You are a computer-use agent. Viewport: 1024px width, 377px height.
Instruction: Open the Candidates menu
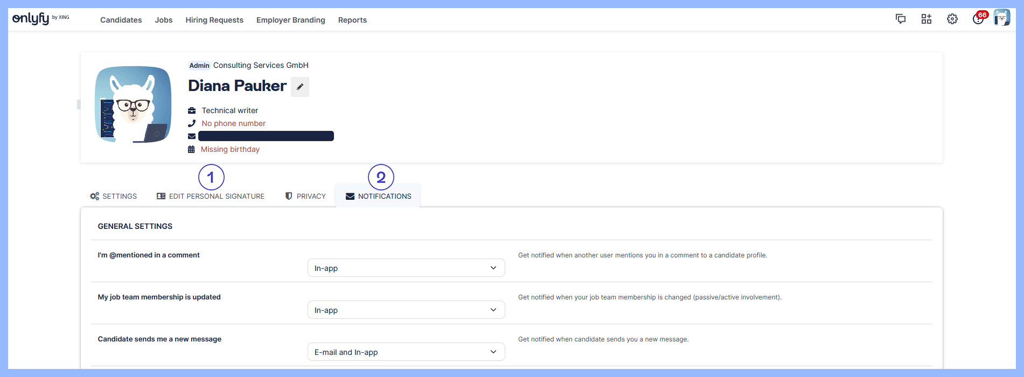121,20
